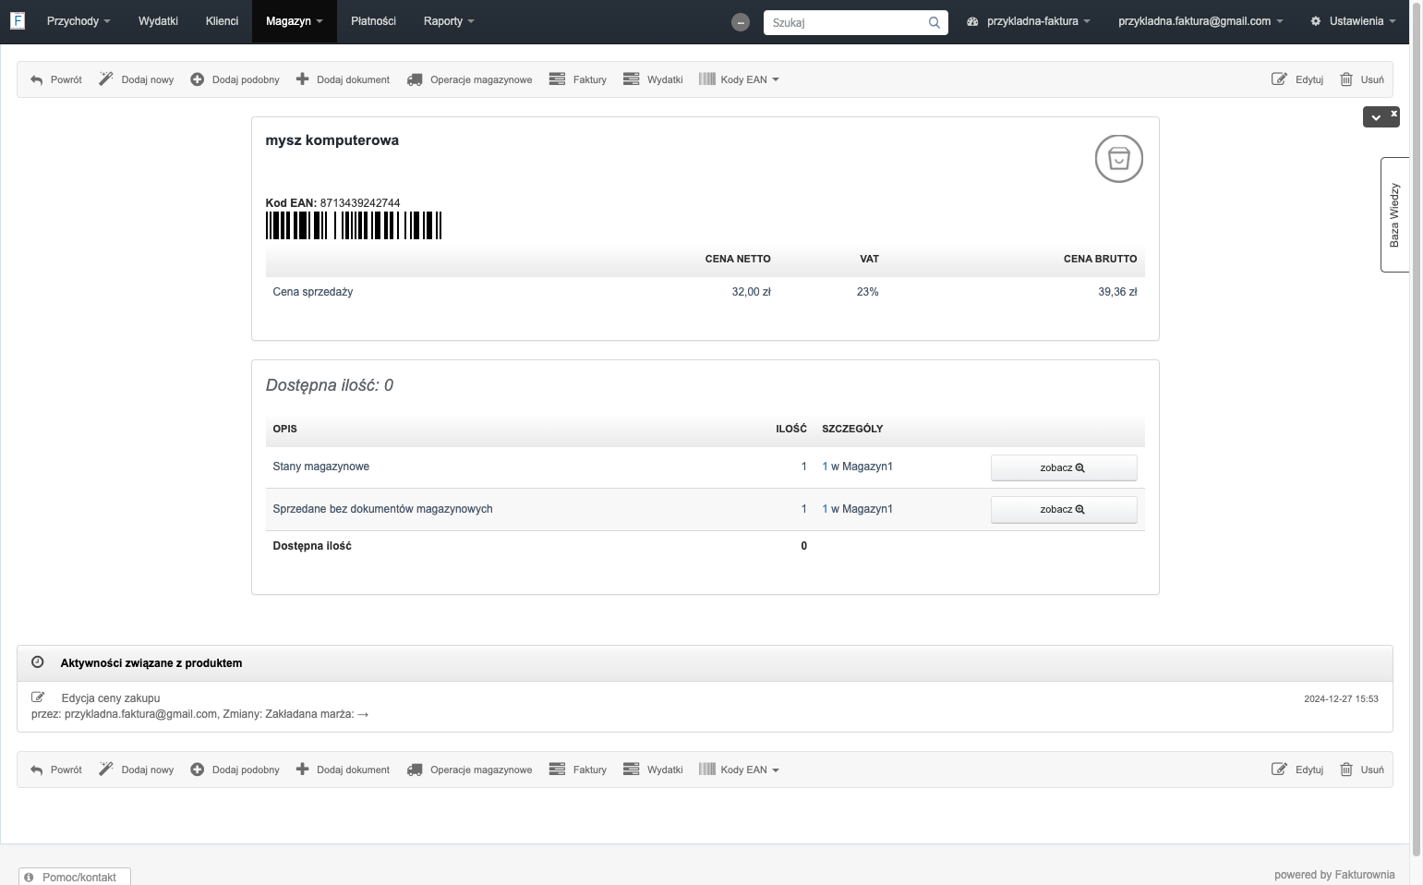Expand the Magazyn menu
The width and height of the screenshot is (1423, 885).
click(x=295, y=21)
